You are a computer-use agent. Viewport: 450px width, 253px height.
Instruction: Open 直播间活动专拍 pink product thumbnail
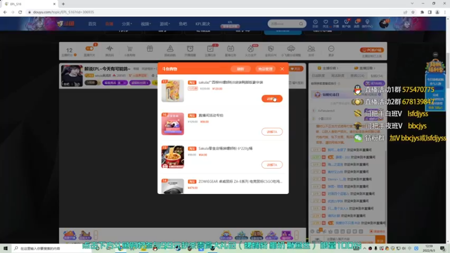(173, 124)
